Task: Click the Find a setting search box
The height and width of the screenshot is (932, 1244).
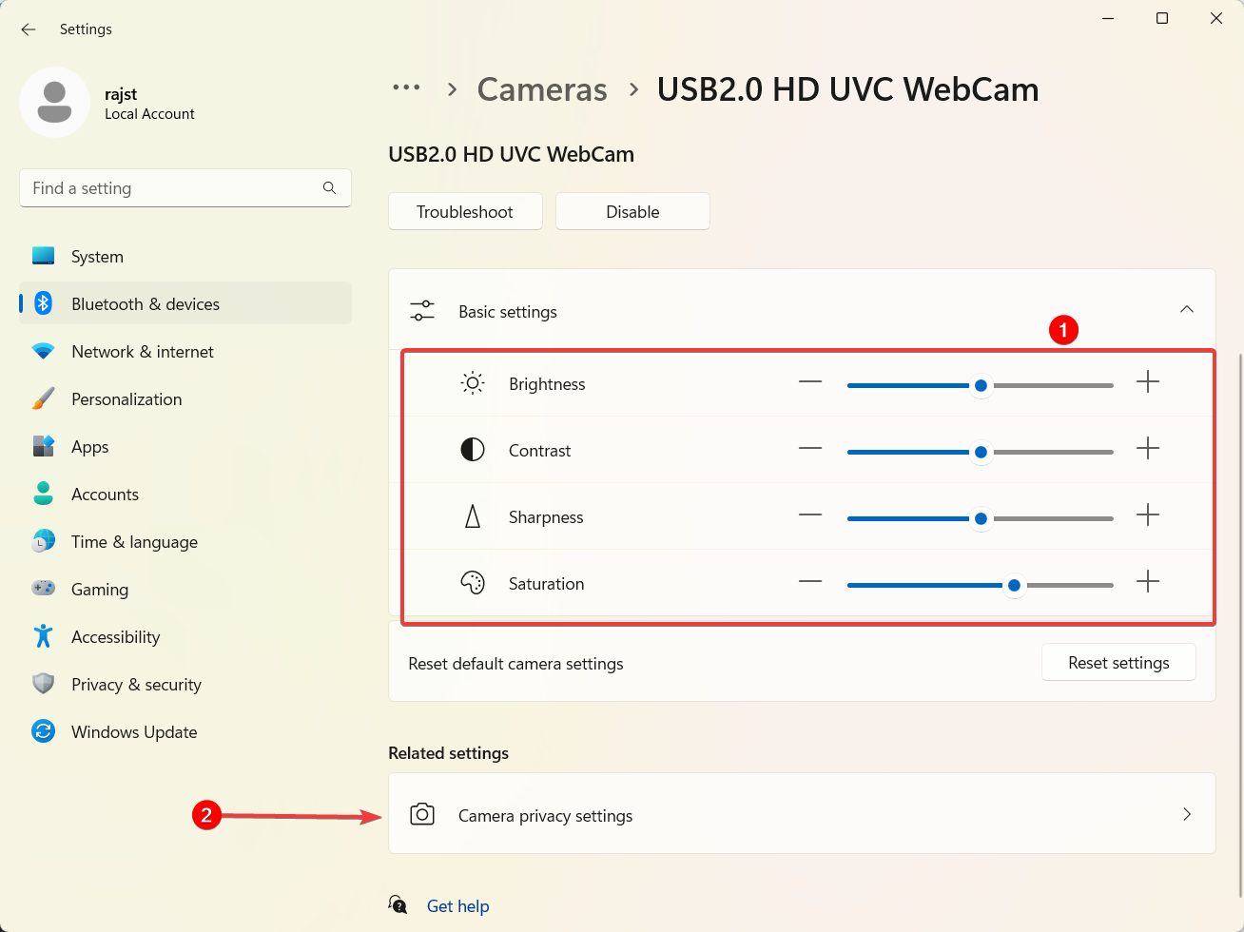Action: click(185, 188)
